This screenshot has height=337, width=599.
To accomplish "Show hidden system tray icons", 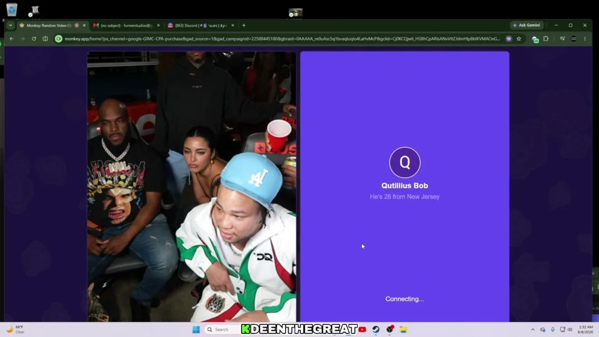I will (533, 330).
